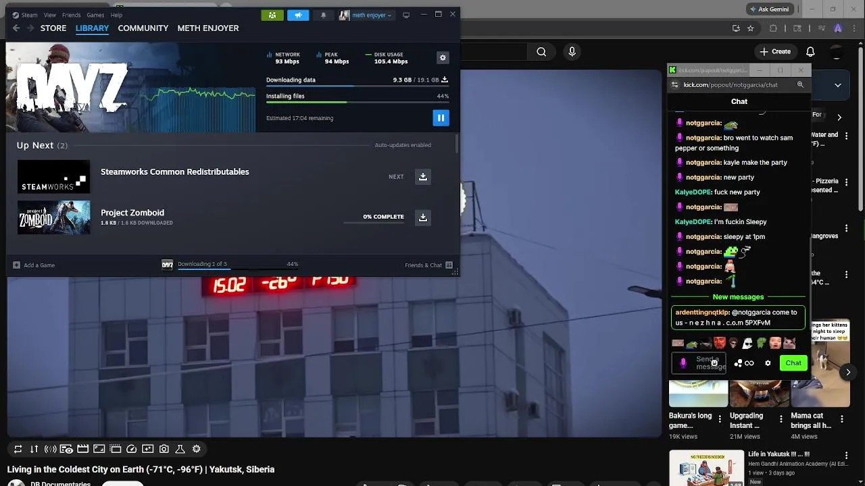Click the Kick chat address bar URL

731,85
